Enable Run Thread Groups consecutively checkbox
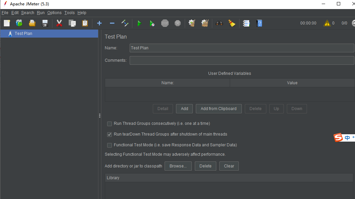The width and height of the screenshot is (355, 199). (109, 124)
